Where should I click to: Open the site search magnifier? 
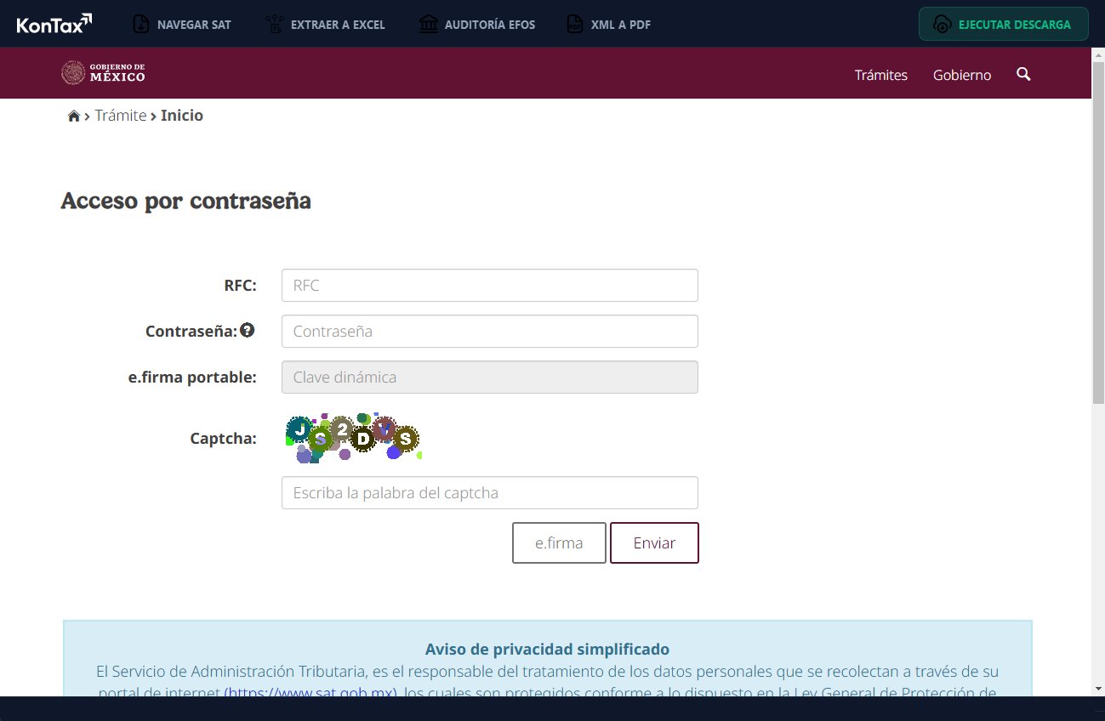coord(1023,75)
